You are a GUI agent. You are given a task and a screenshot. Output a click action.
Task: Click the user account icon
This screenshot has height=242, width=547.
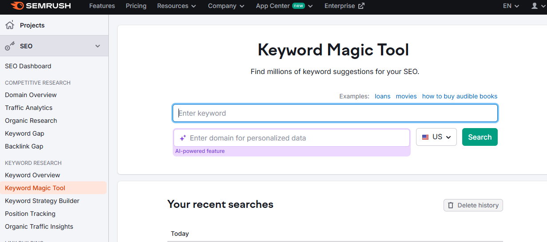tap(535, 6)
